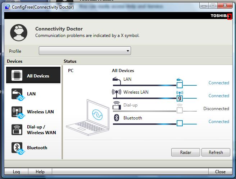Click the Bluetooth icon in Devices list
The height and width of the screenshot is (179, 236).
click(x=18, y=149)
